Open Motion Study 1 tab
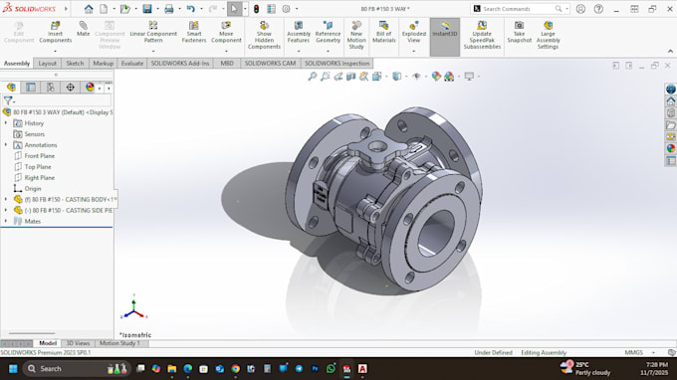Viewport: 677px width, 380px height. tap(119, 343)
